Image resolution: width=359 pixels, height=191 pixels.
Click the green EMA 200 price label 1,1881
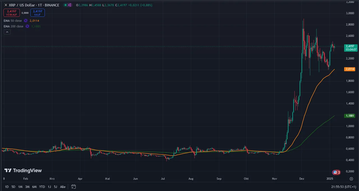coord(350,116)
